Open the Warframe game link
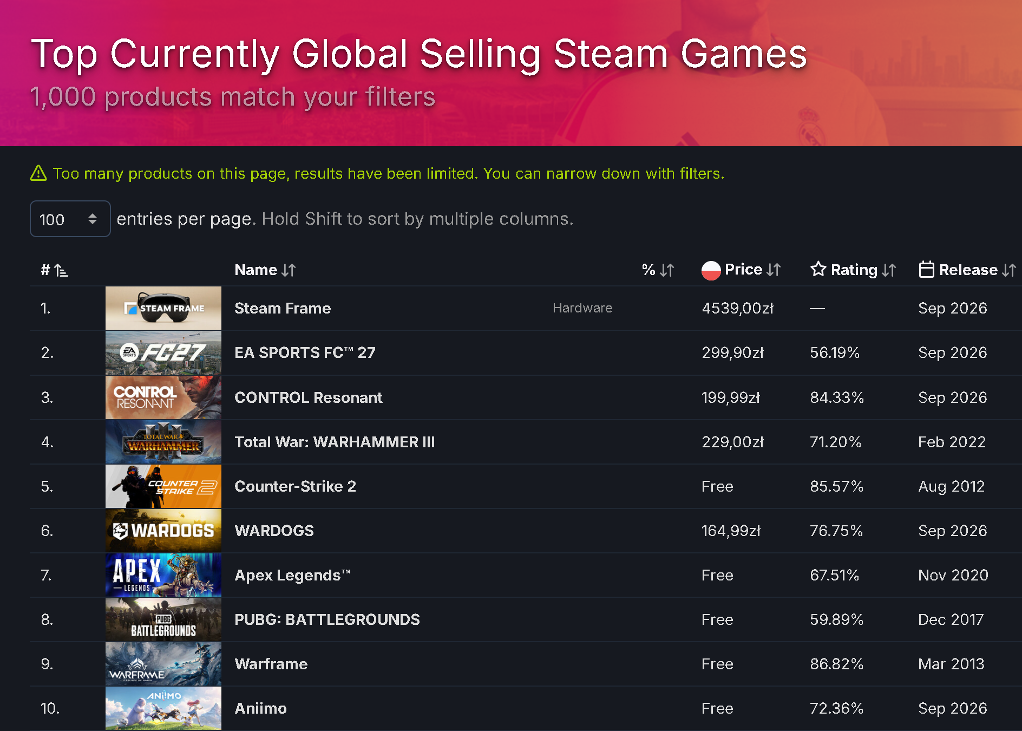Image resolution: width=1022 pixels, height=731 pixels. [x=271, y=664]
